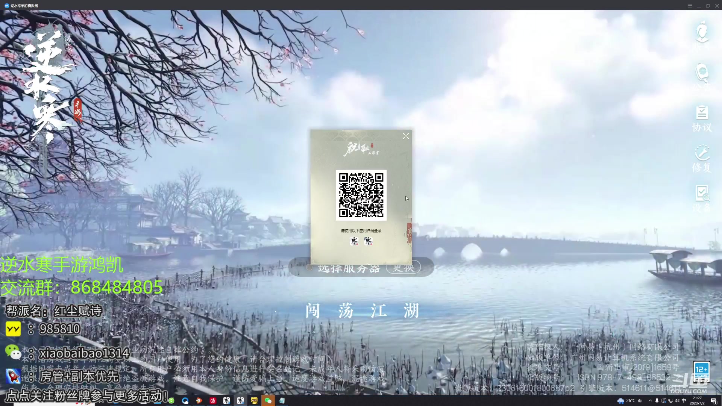
Task: Click the 12+ age rating badge
Action: coord(701,372)
